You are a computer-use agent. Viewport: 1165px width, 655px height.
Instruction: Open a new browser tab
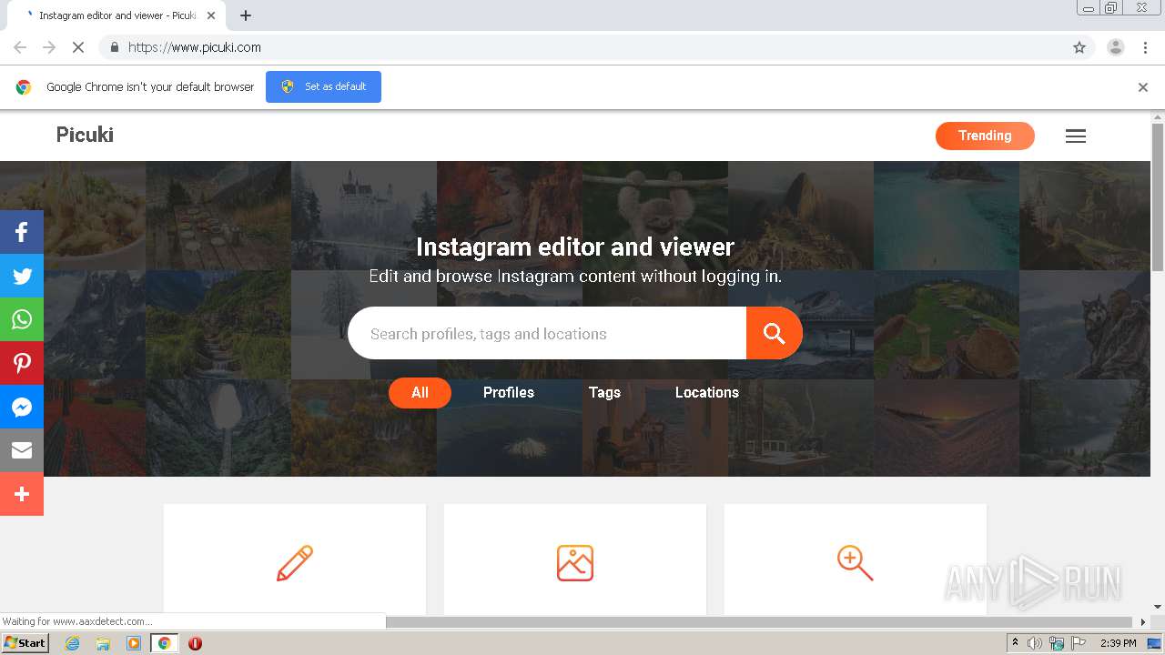coord(246,15)
